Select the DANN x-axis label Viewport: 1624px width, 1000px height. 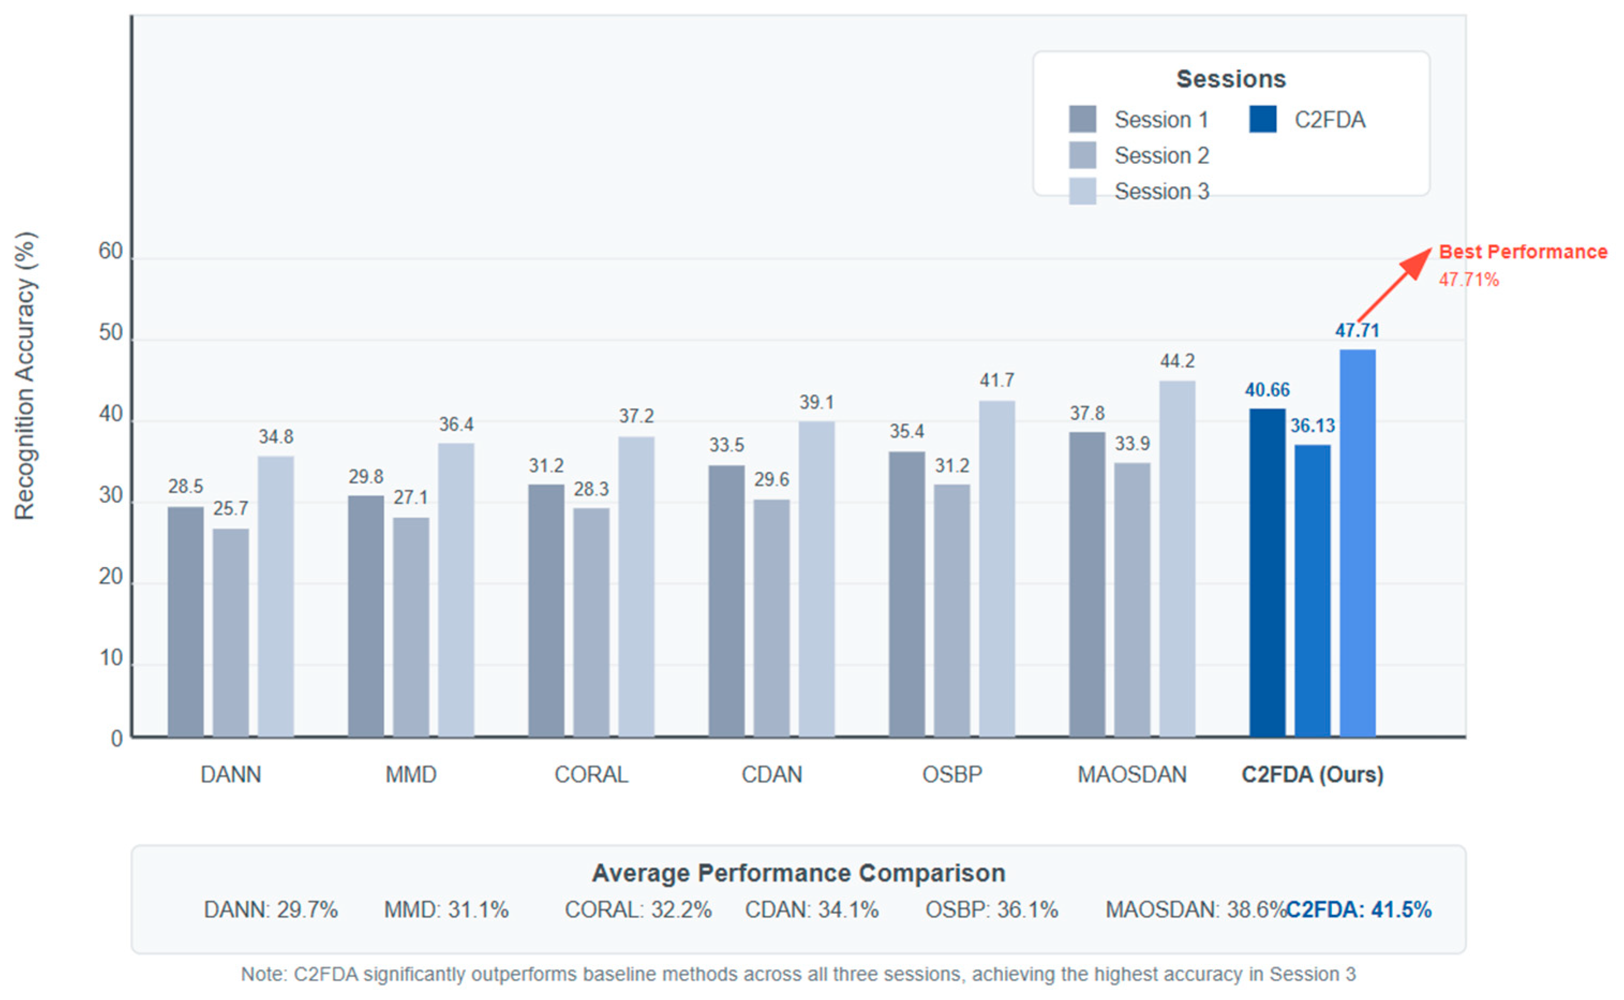click(231, 774)
